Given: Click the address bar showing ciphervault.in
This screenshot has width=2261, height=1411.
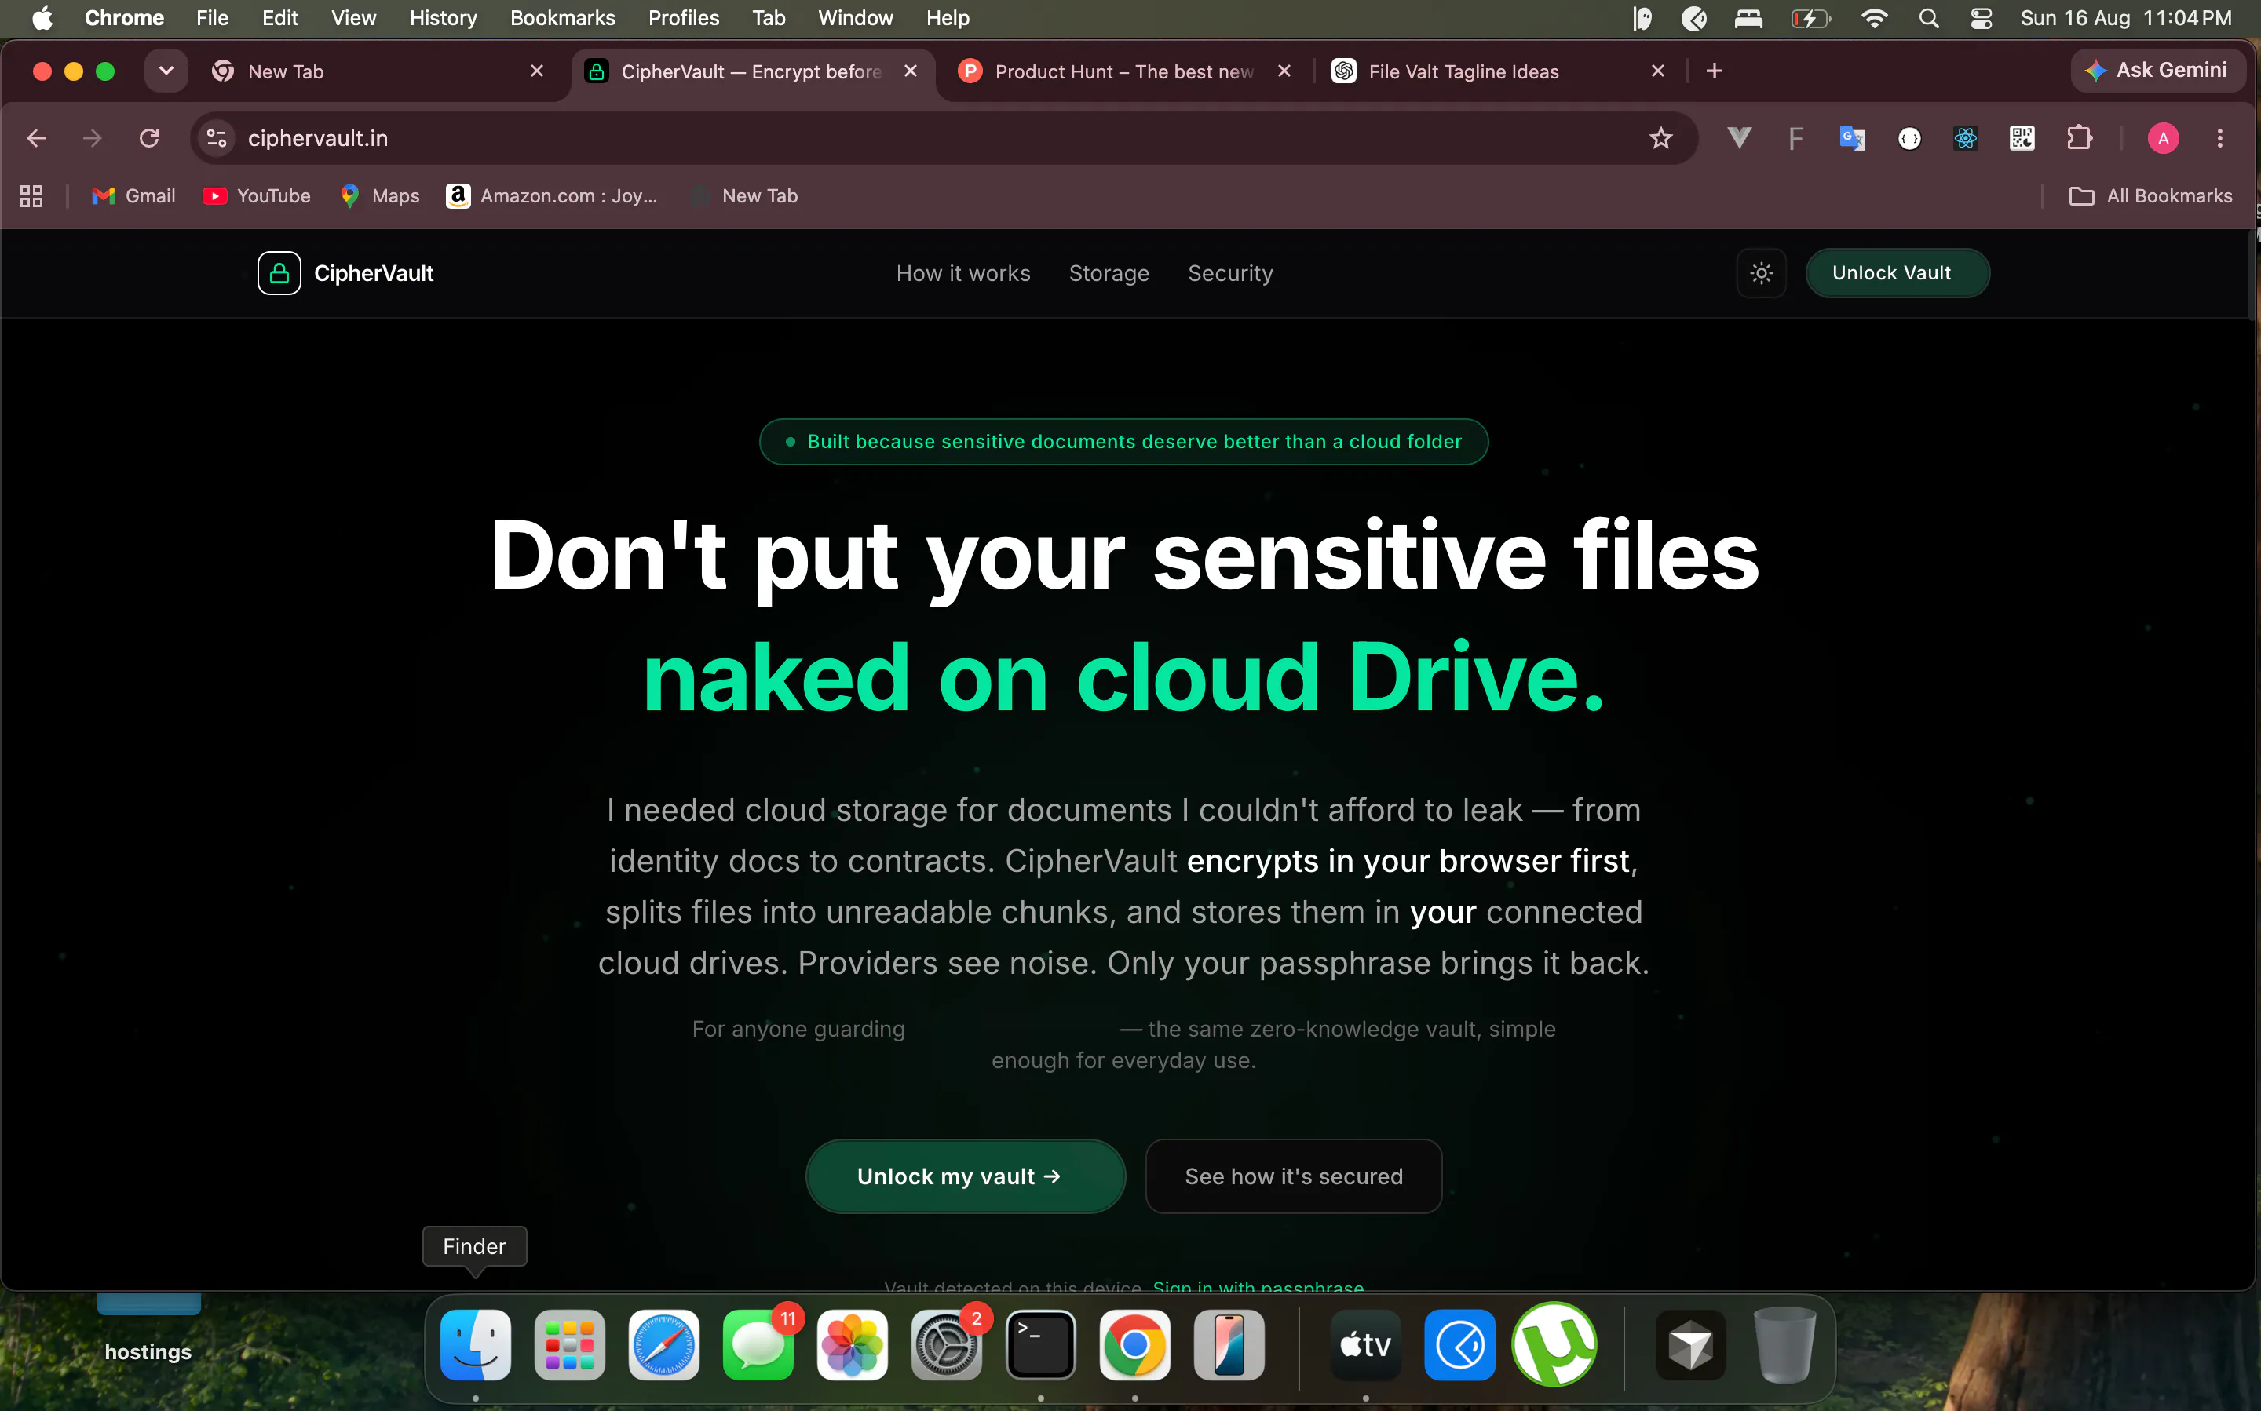Looking at the screenshot, I should pos(943,138).
